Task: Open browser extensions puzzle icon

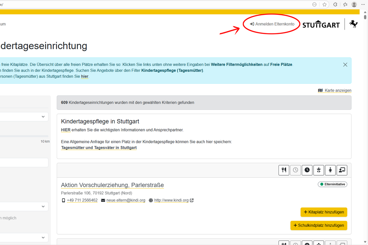Action: (335, 4)
